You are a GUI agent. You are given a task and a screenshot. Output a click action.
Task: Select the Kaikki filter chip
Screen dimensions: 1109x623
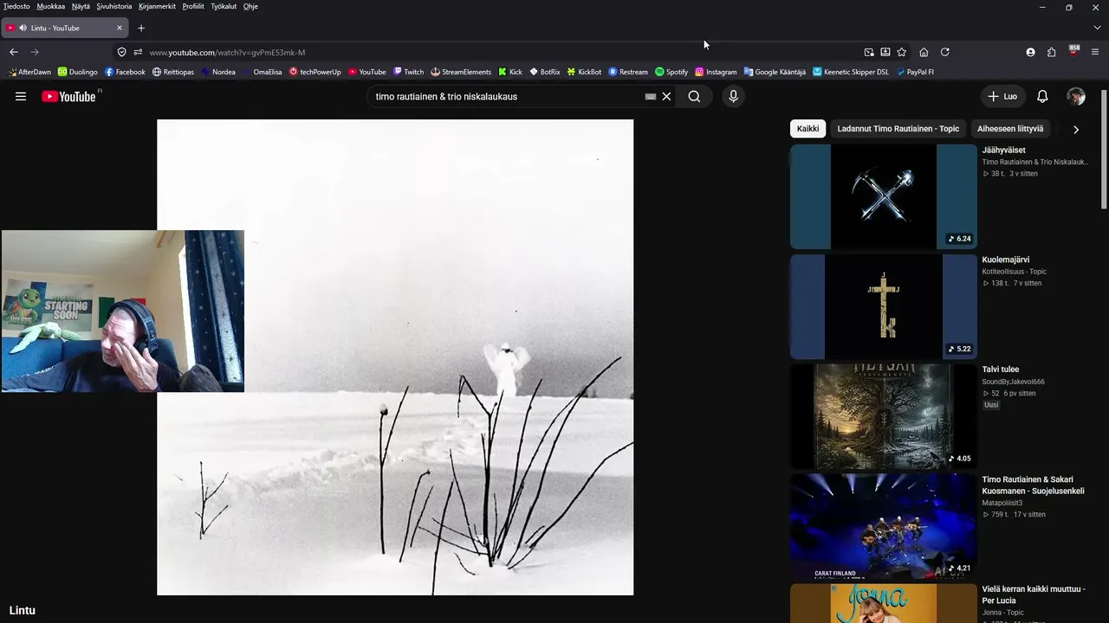pyautogui.click(x=807, y=129)
